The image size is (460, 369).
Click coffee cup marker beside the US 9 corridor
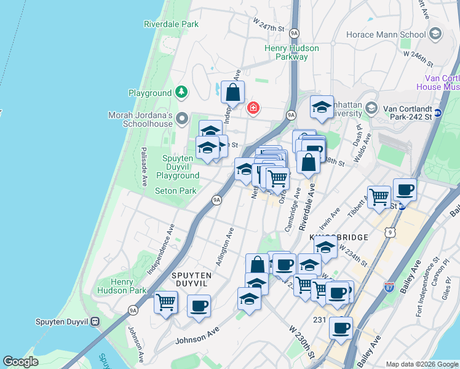pyautogui.click(x=405, y=191)
